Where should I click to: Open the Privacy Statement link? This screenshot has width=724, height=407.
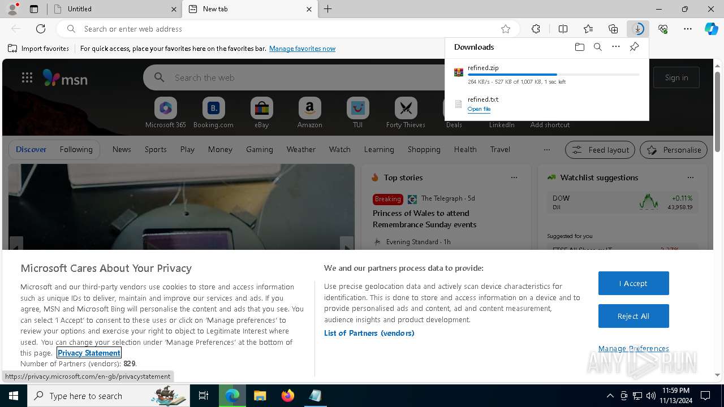pyautogui.click(x=89, y=353)
